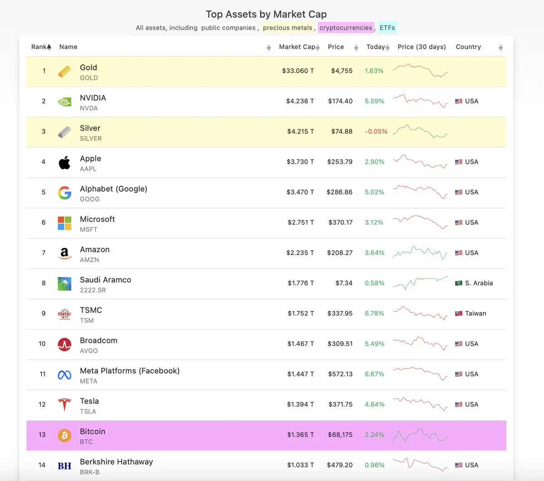Sort table by Rank column
Image resolution: width=544 pixels, height=481 pixels.
click(x=41, y=47)
